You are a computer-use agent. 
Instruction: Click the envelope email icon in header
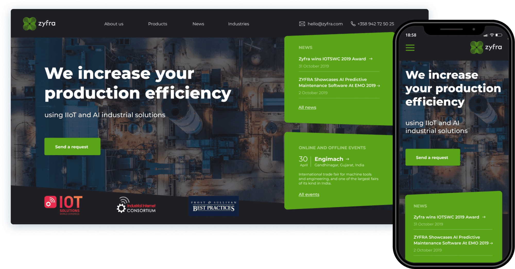point(302,24)
